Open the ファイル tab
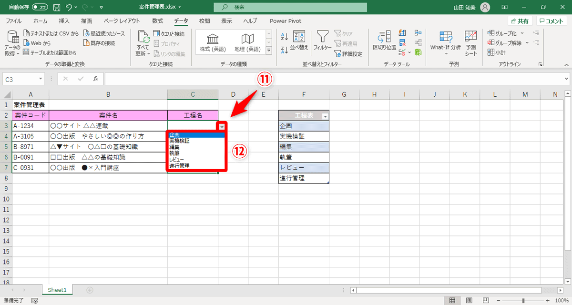 click(13, 21)
